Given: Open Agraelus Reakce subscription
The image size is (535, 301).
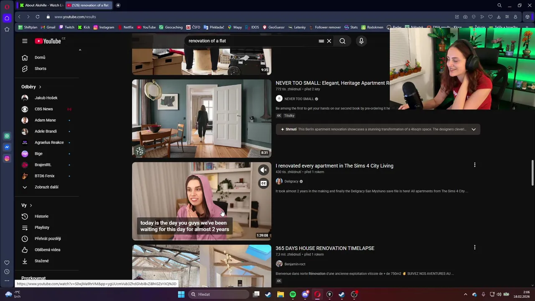Looking at the screenshot, I should (x=49, y=143).
